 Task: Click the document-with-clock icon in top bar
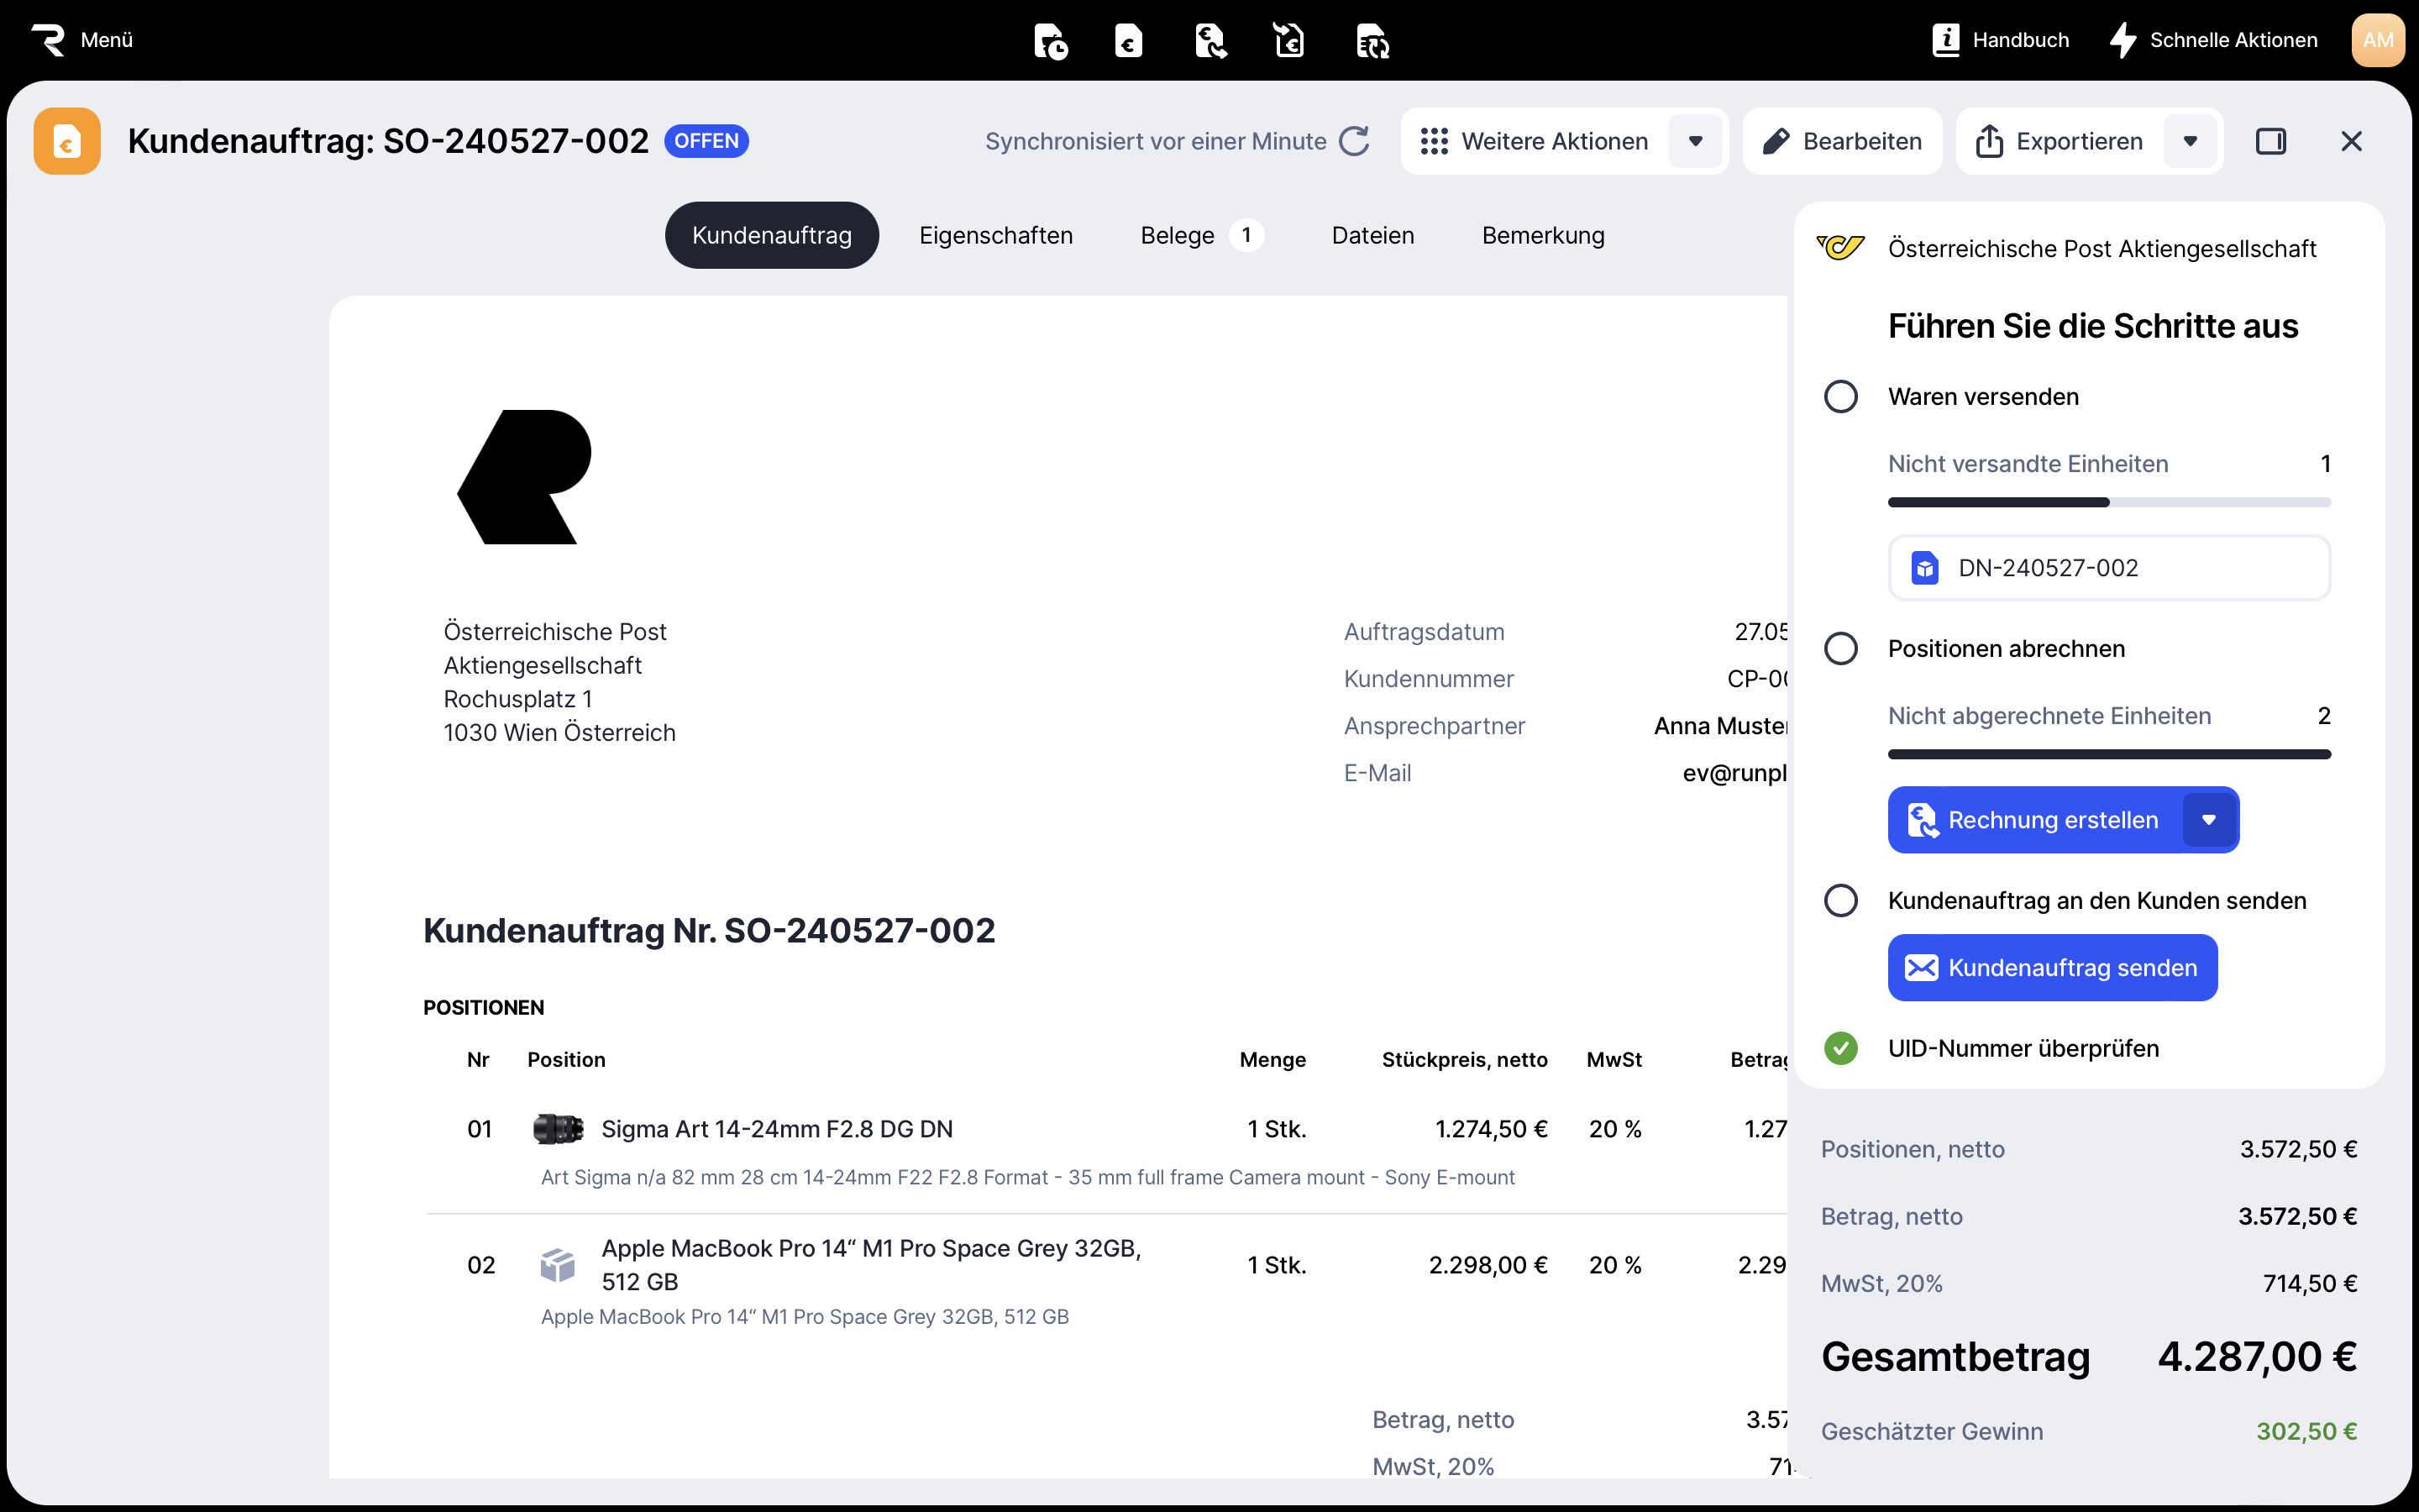(x=1050, y=41)
